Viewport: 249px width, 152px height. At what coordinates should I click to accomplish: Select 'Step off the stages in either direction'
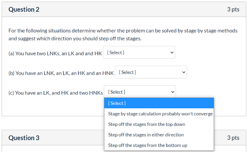pos(159,135)
